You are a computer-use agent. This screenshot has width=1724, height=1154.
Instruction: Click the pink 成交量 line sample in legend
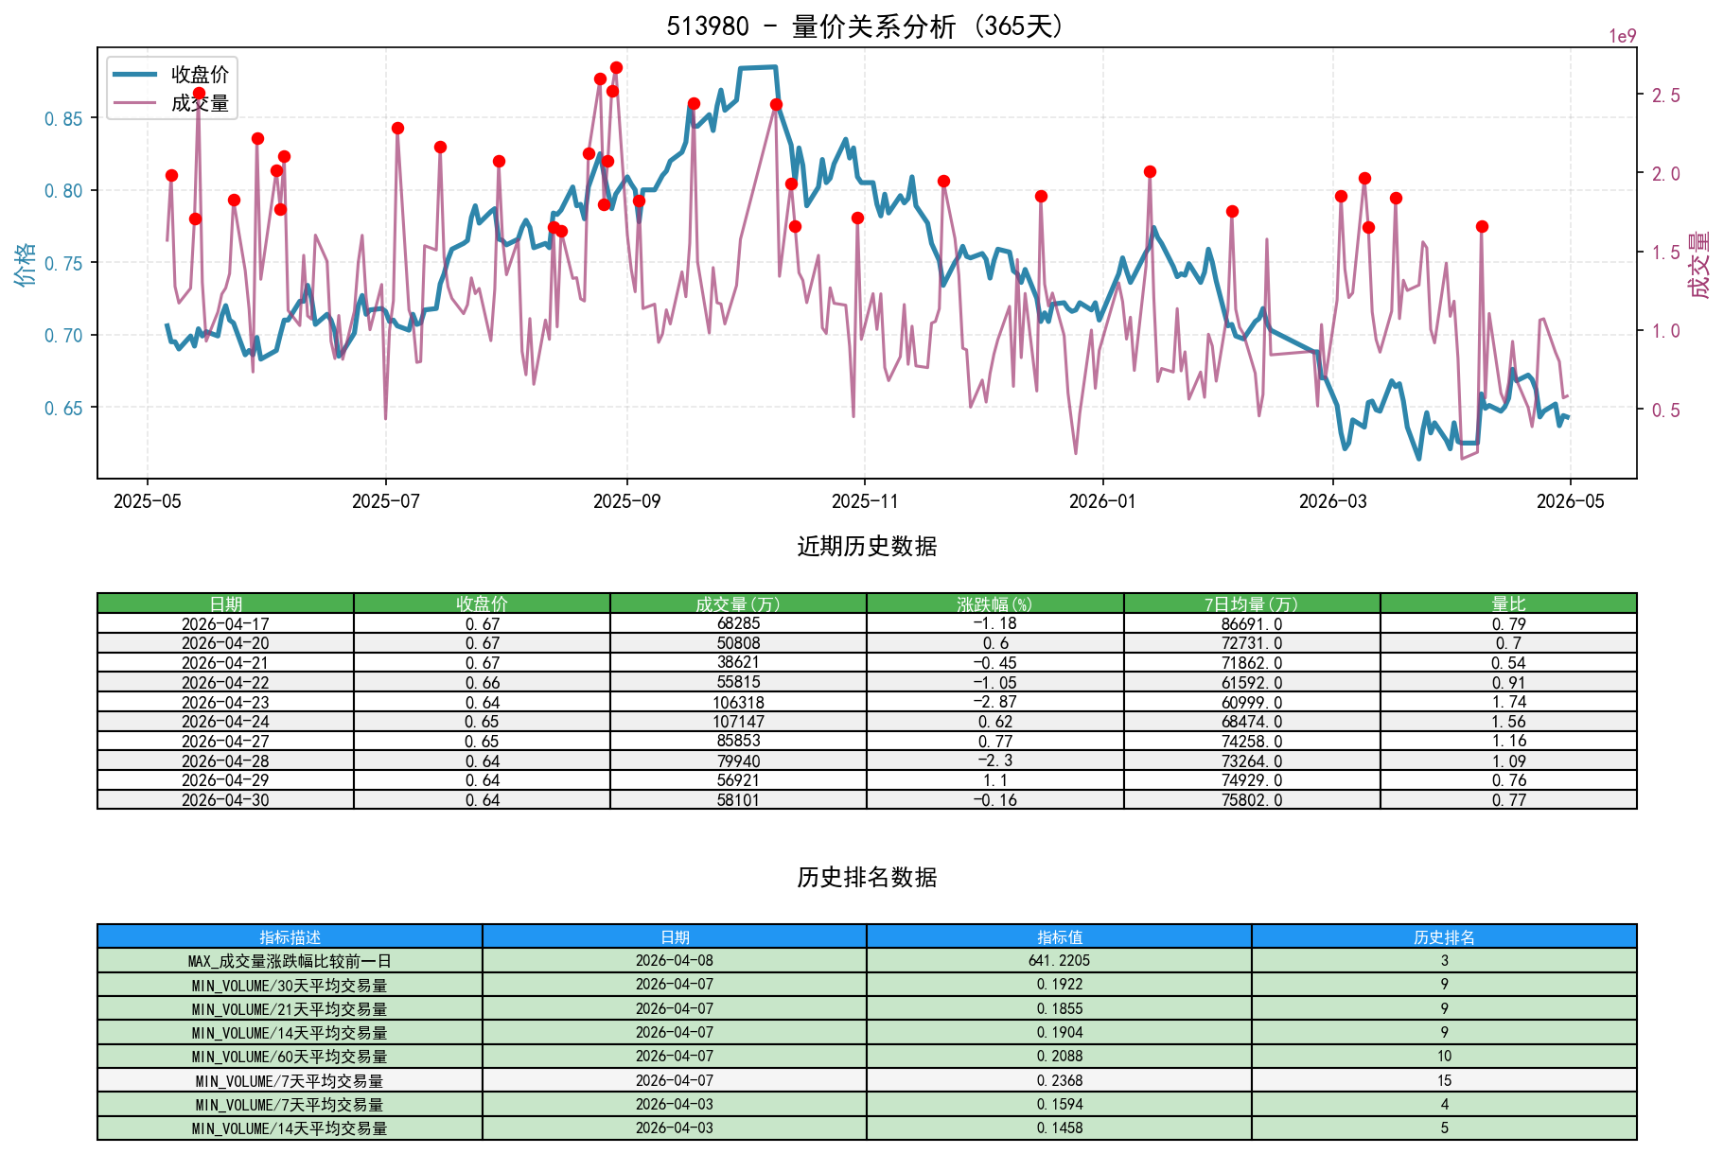(134, 103)
